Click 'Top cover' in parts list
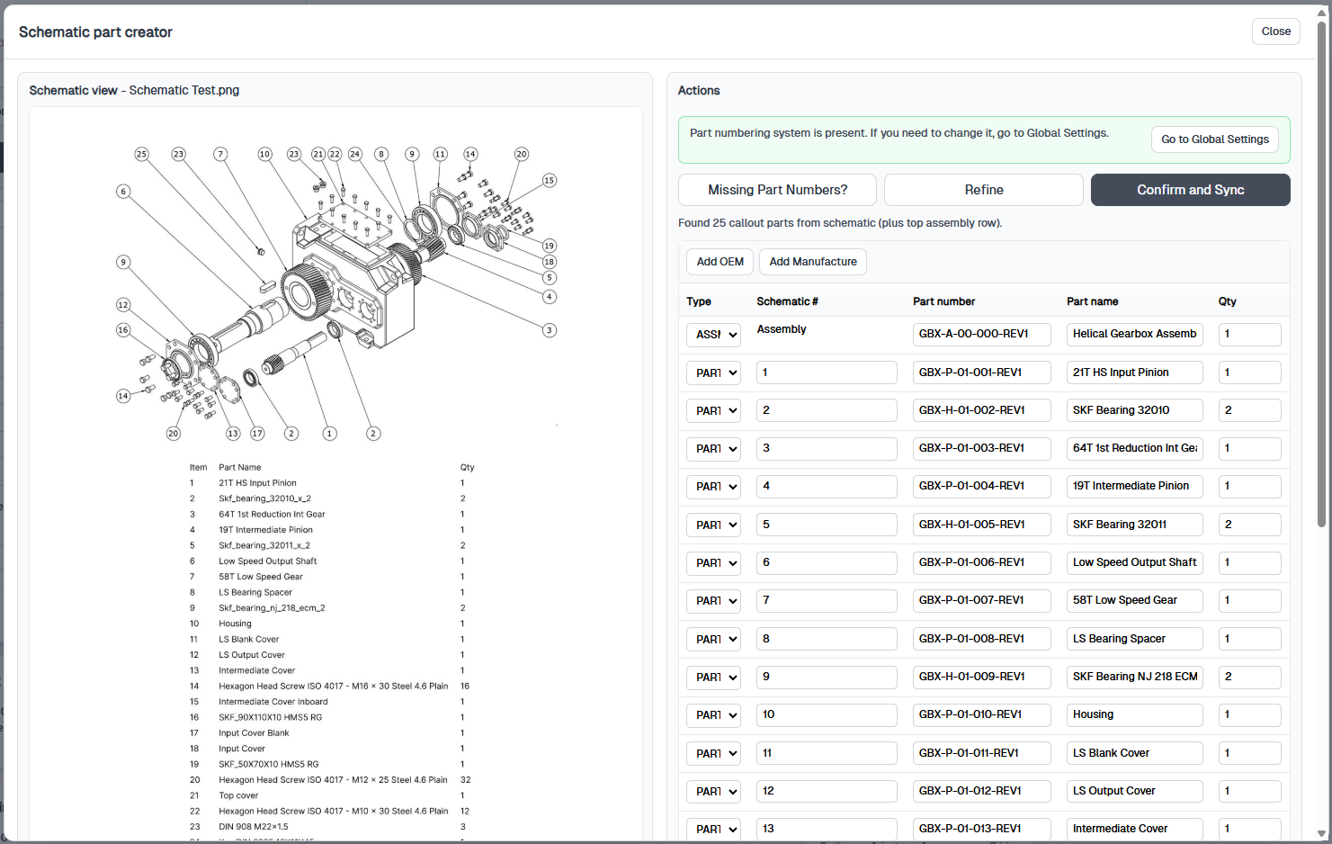This screenshot has width=1332, height=844. 238,795
